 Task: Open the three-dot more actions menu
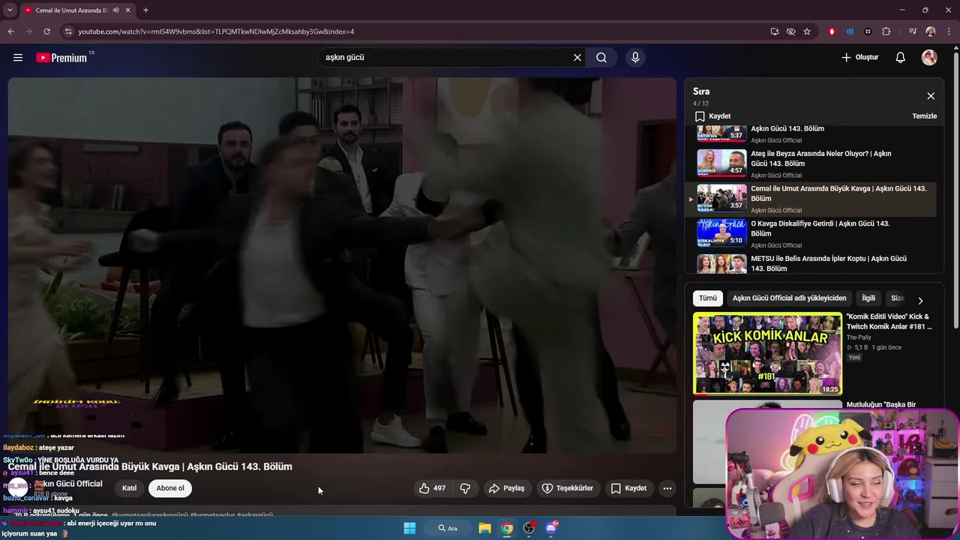pos(667,488)
